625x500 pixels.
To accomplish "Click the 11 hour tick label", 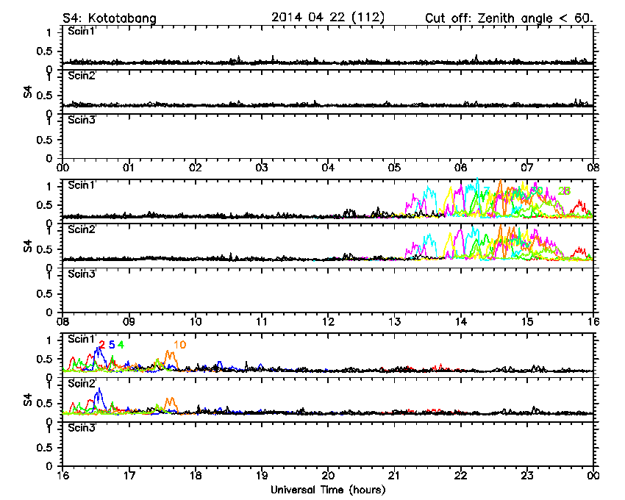I will point(262,321).
